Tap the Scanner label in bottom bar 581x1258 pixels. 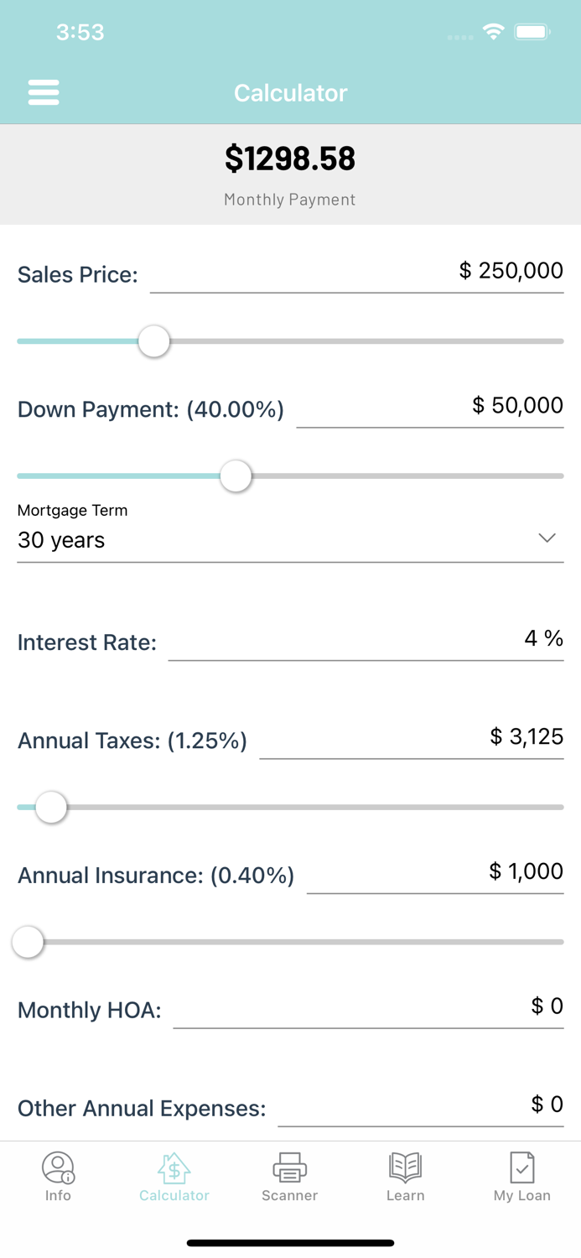(289, 1195)
